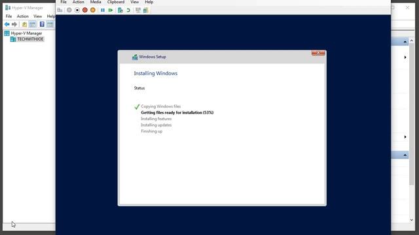Open File menu in Hyper-V Manager
The image size is (419, 235).
9,16
